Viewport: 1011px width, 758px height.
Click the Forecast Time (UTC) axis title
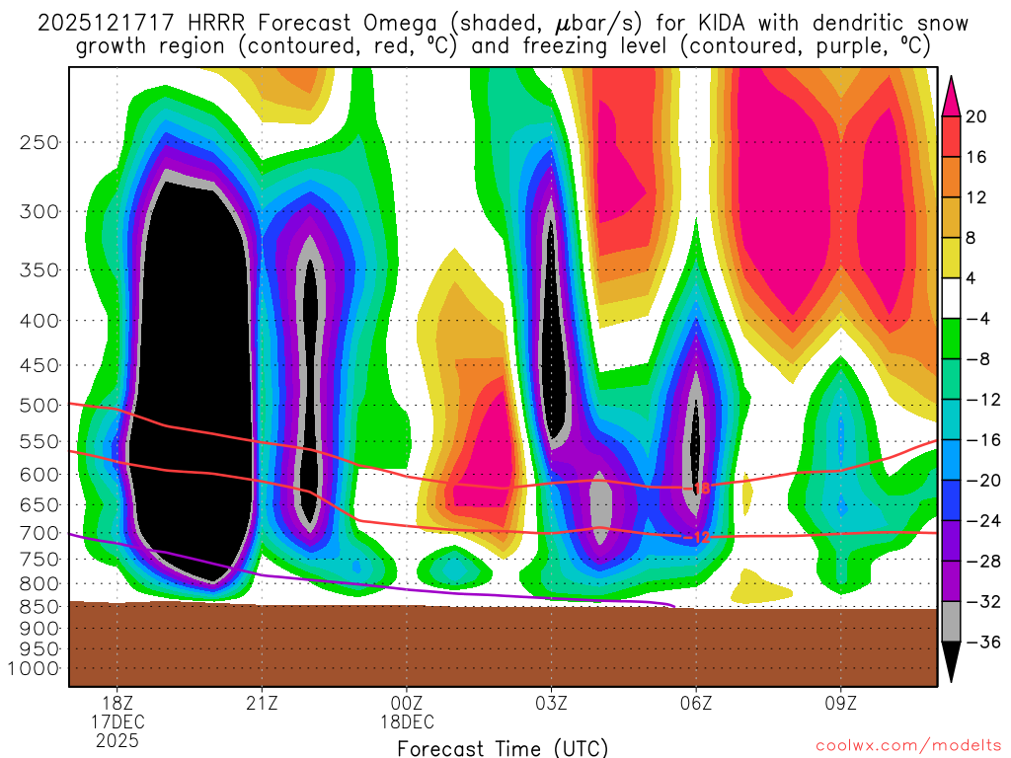pyautogui.click(x=503, y=748)
